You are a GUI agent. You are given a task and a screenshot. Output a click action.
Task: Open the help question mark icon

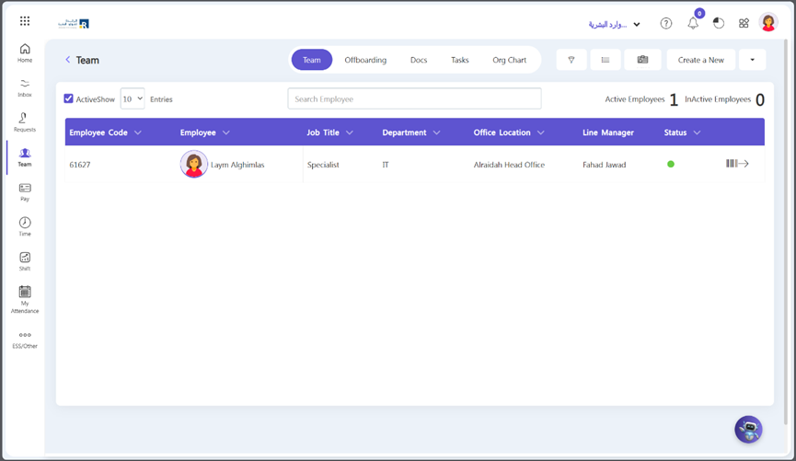(666, 24)
